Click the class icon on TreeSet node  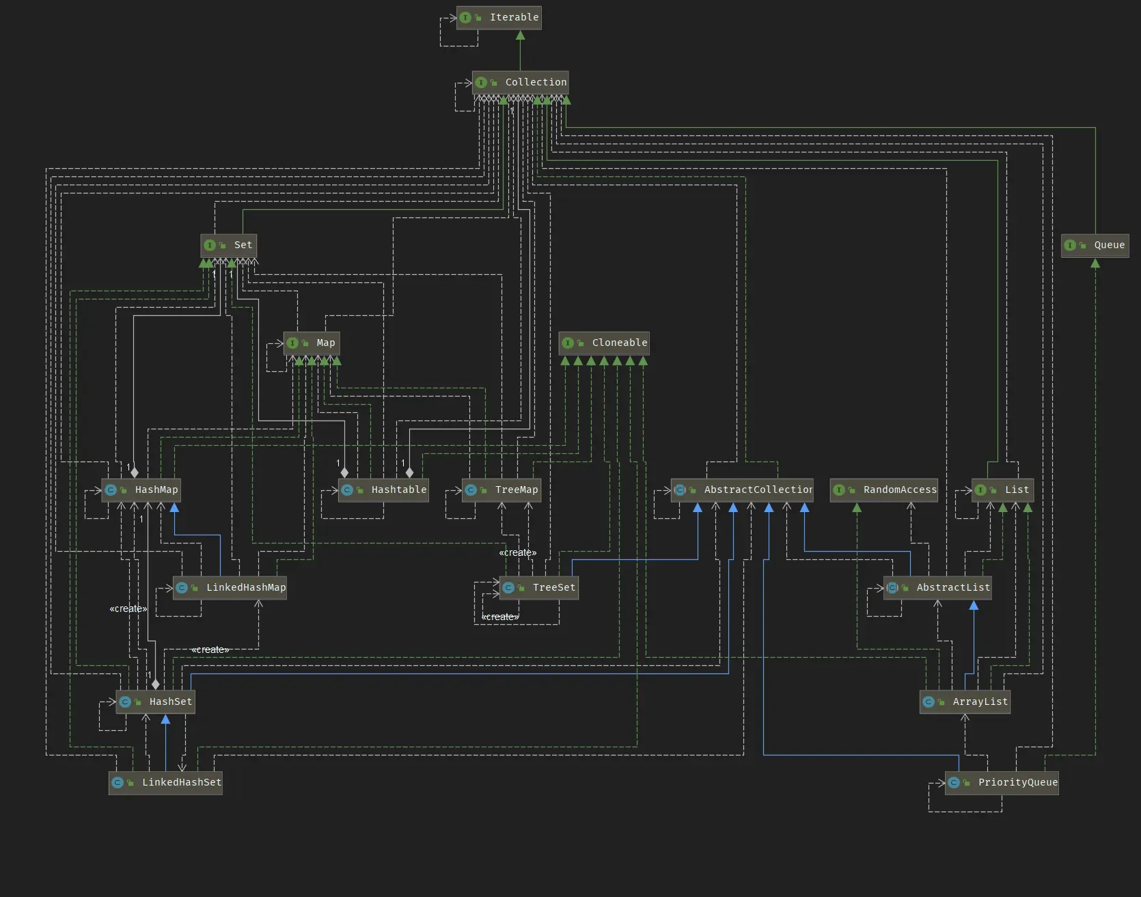(x=508, y=588)
